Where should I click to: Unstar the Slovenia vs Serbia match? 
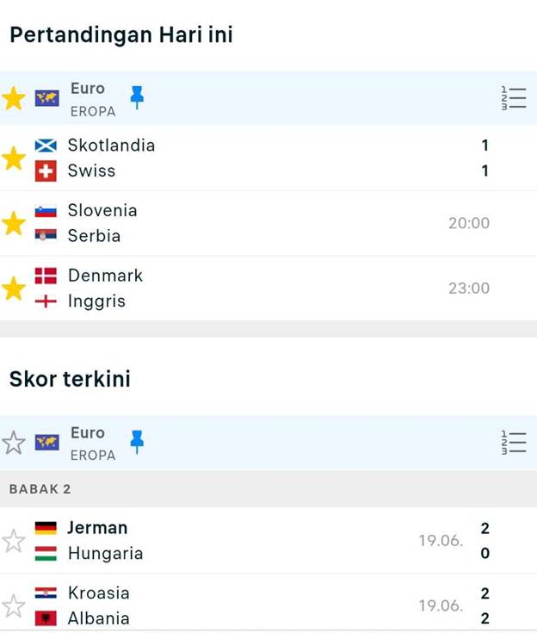pos(14,224)
